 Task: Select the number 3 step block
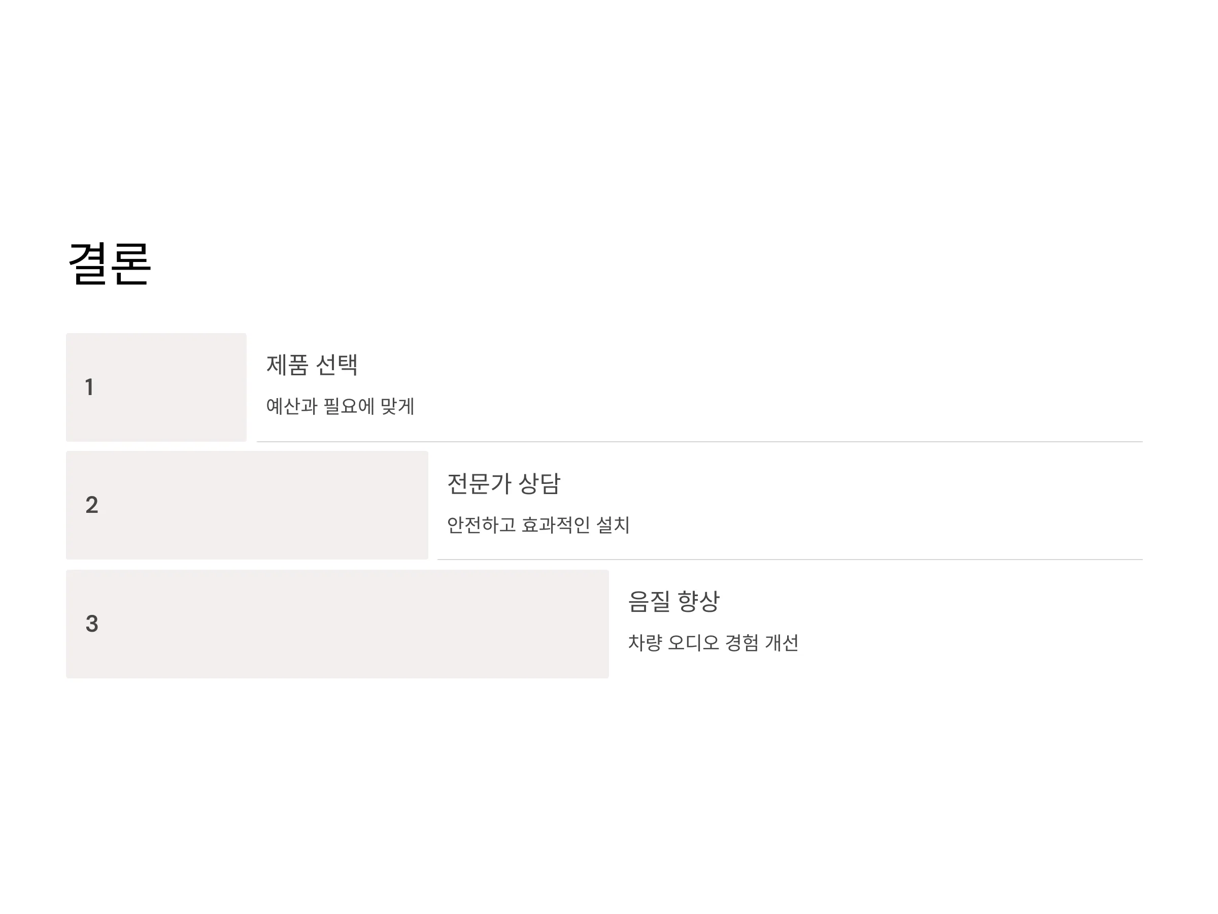click(337, 624)
